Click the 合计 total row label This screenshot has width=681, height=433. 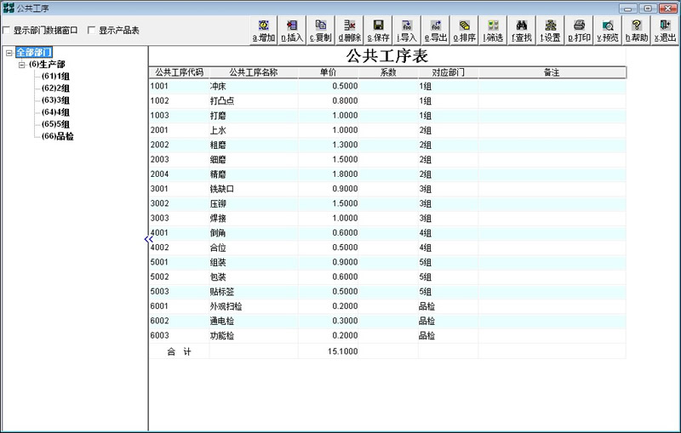pos(179,351)
